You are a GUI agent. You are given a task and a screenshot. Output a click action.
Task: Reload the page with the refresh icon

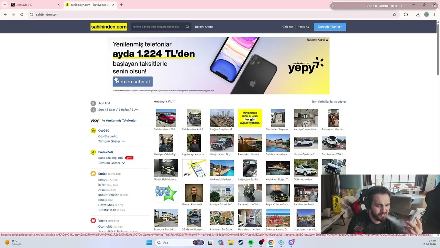[x=22, y=14]
